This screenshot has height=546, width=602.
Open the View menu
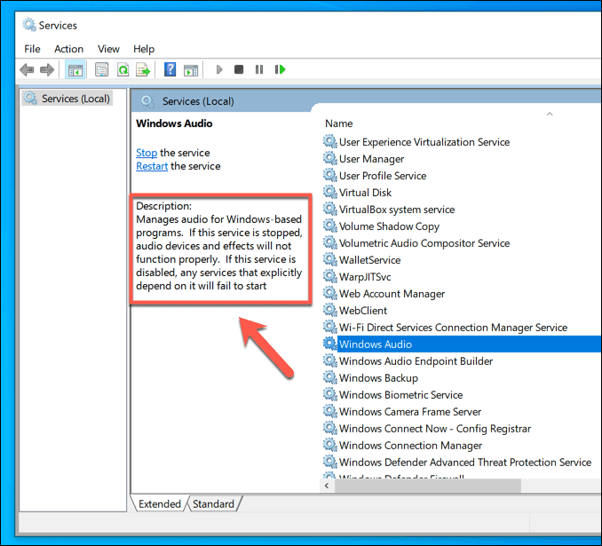coord(108,49)
